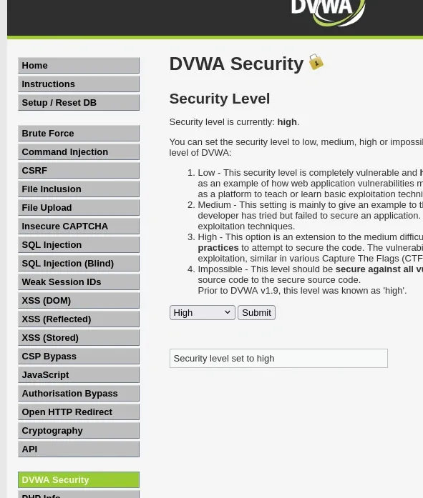This screenshot has width=423, height=498.
Task: Submit the selected security level
Action: pyautogui.click(x=256, y=313)
